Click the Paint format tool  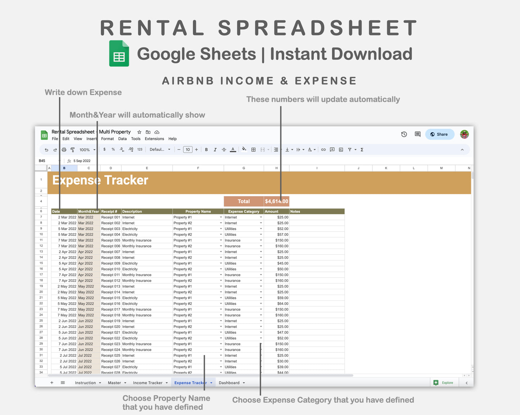coord(73,150)
